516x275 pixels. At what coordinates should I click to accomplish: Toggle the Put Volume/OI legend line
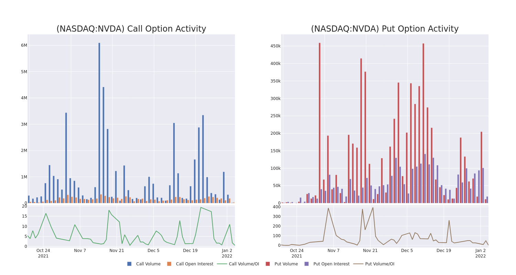click(358, 264)
